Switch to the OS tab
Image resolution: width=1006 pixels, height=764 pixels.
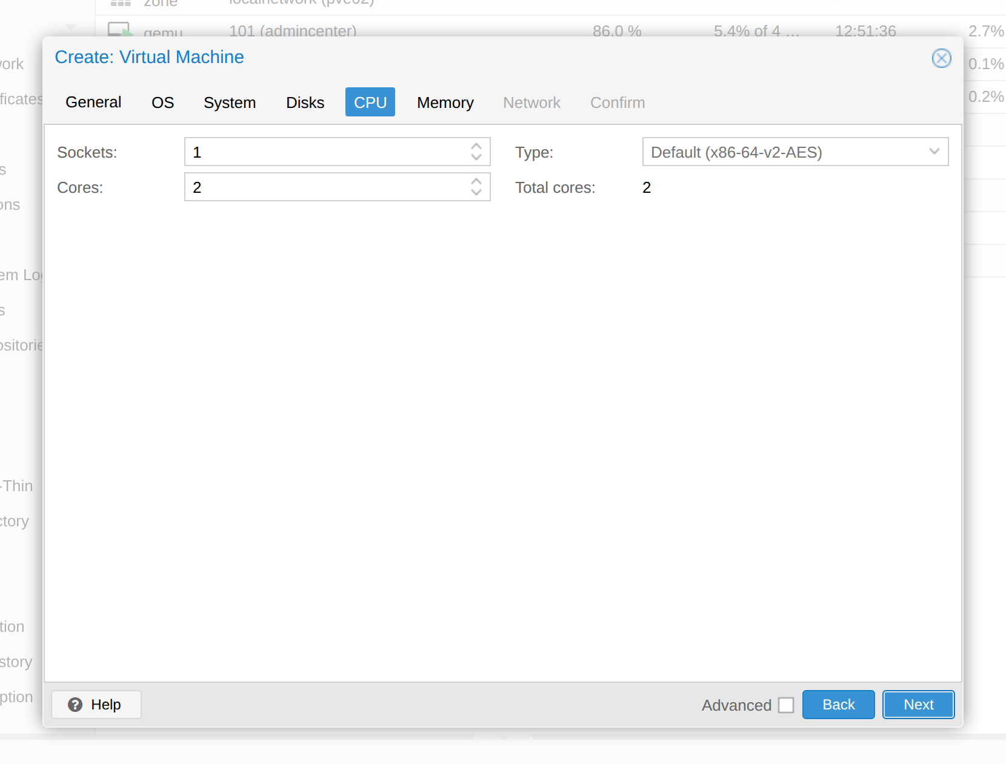click(162, 102)
